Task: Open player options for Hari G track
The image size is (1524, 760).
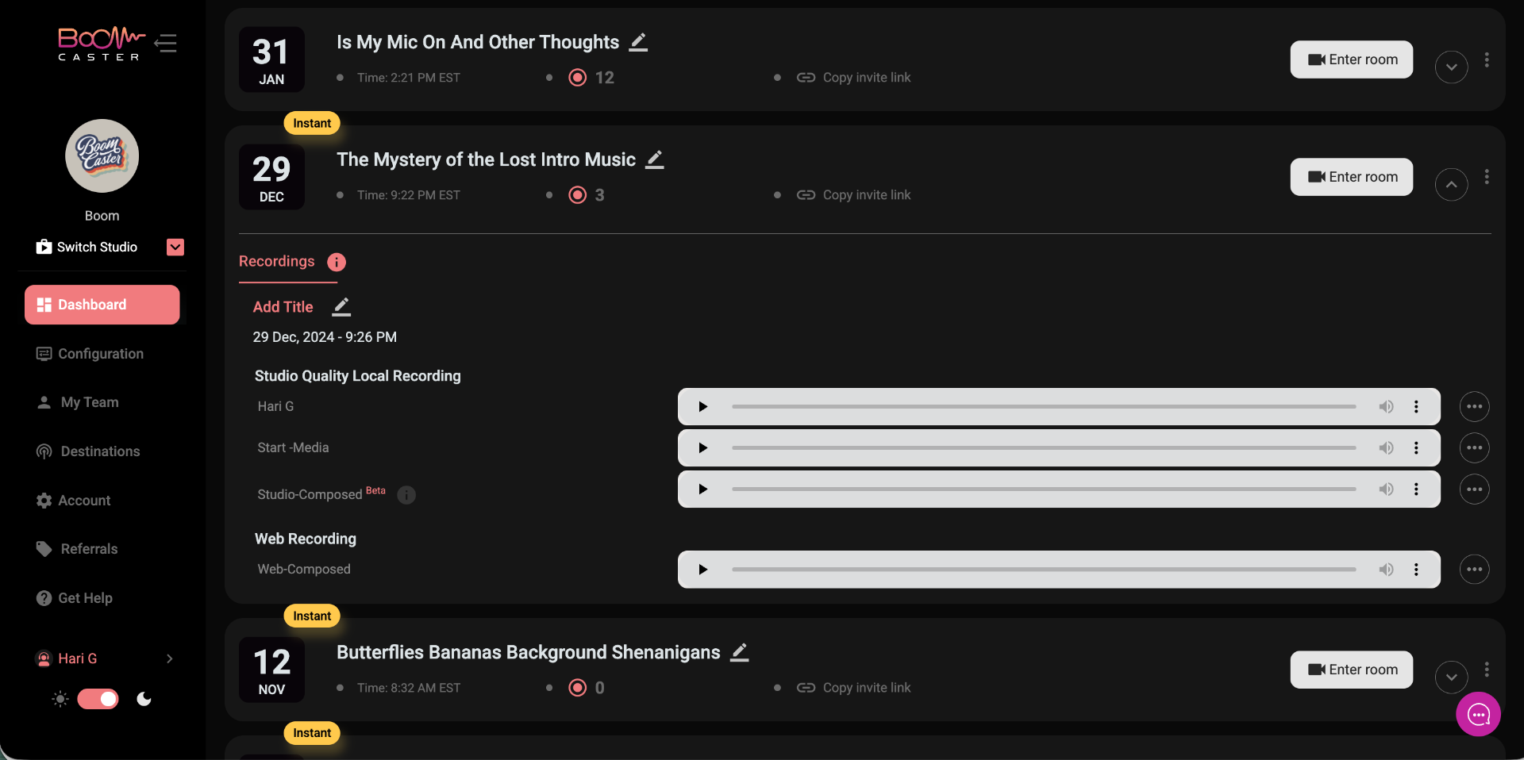Action: click(1416, 407)
